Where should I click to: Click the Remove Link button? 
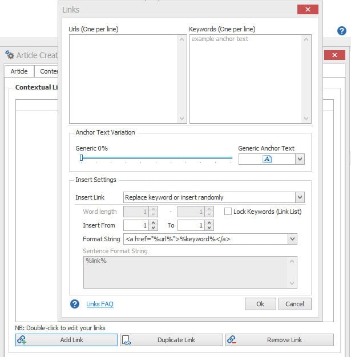[280, 340]
